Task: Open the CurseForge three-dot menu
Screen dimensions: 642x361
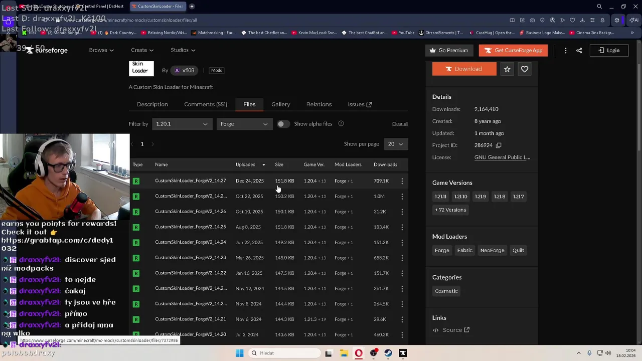Action: coord(566,50)
